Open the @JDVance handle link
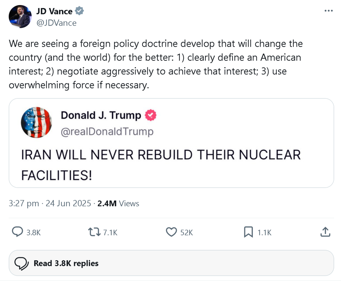This screenshot has width=341, height=281. click(x=56, y=23)
